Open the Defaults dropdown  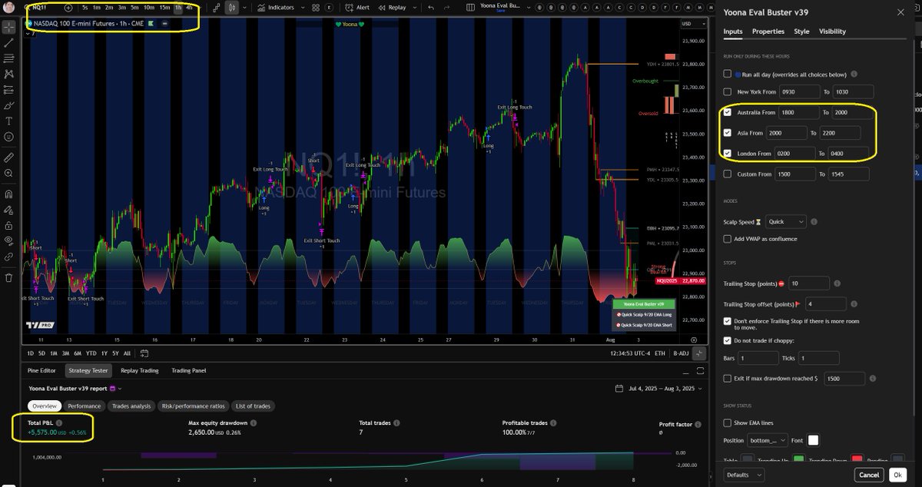click(x=743, y=475)
